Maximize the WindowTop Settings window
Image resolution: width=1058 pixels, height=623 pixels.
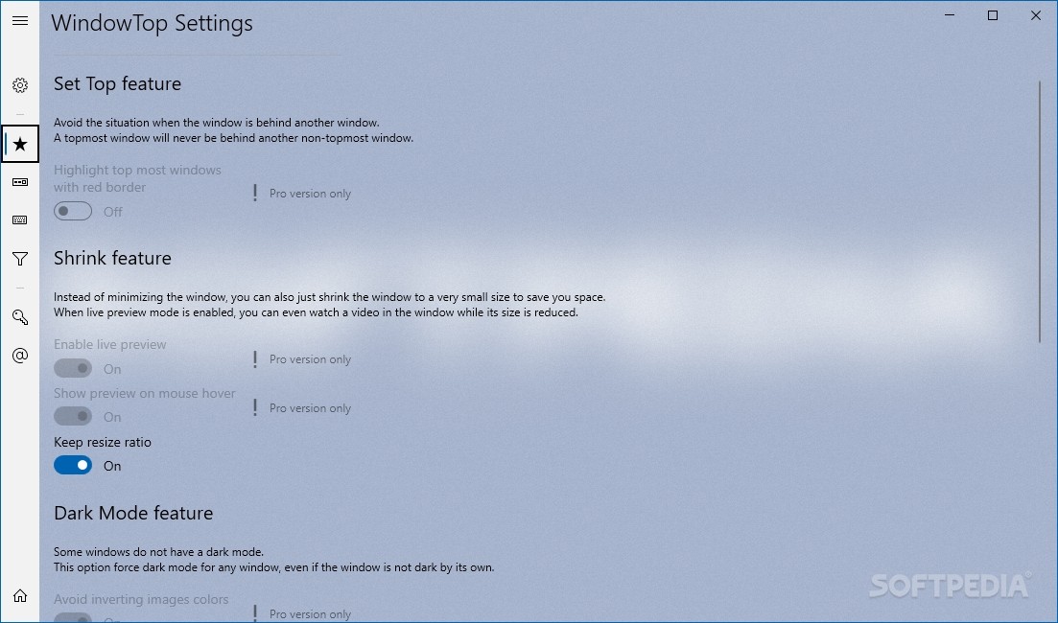[x=993, y=15]
